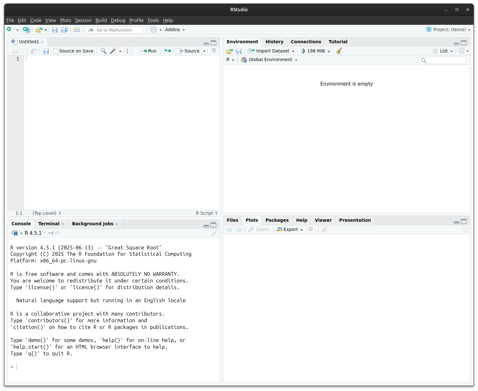478x391 pixels.
Task: Open the Import Dataset dropdown
Action: (271, 51)
